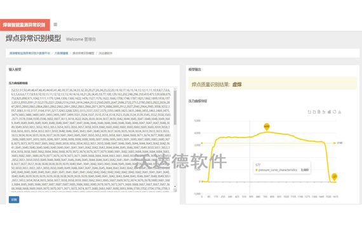Click the 压力曲线特征 chart title
Image resolution: width=362 pixels, height=228 pixels.
coord(198,101)
